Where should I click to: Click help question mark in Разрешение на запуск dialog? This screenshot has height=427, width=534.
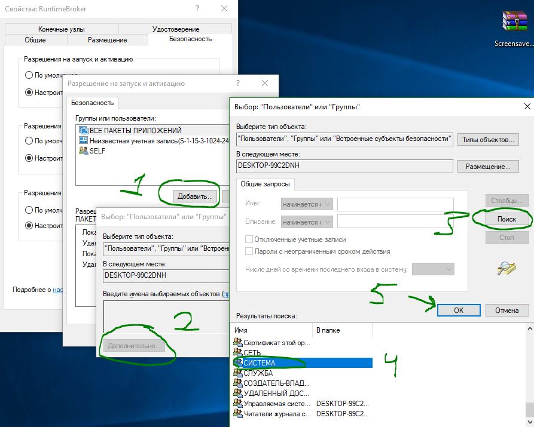238,83
